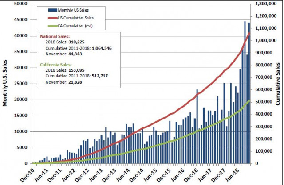Click the national November value 44,343
Viewport: 284px width, 185px height.
tap(75, 54)
